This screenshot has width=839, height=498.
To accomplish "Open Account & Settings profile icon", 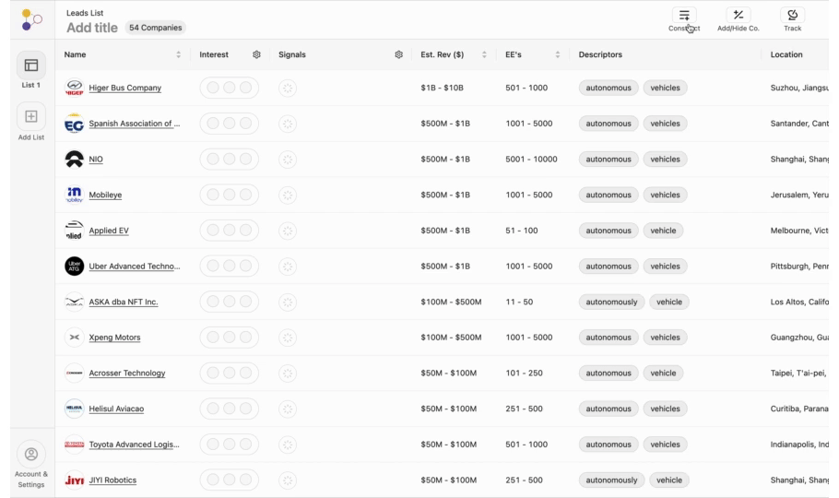I will click(31, 454).
